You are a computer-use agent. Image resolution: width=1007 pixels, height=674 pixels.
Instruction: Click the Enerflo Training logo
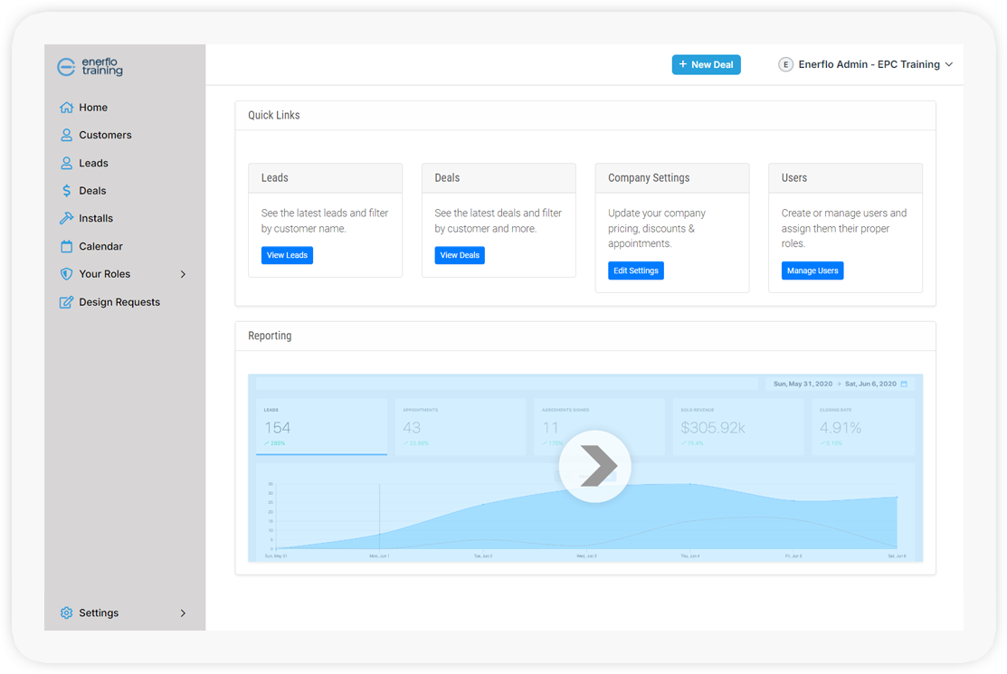(90, 67)
